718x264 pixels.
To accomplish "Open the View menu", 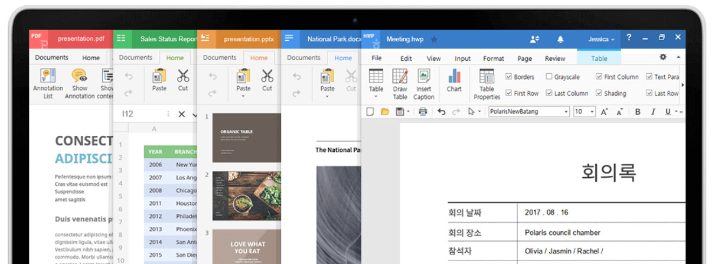I will pos(434,58).
